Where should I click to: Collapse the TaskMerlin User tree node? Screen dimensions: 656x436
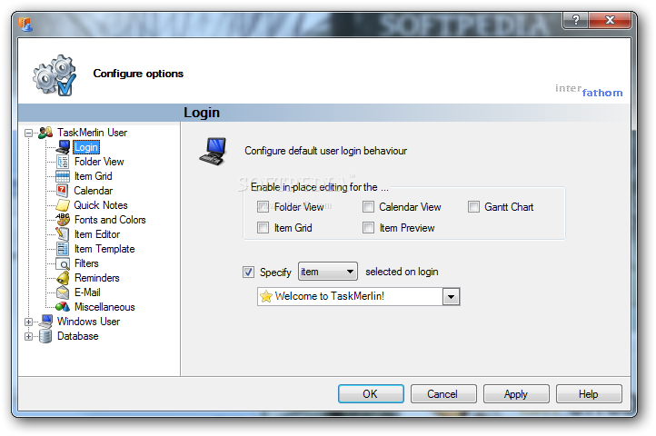(x=28, y=133)
